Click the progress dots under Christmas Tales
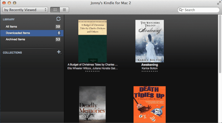 click(92, 71)
